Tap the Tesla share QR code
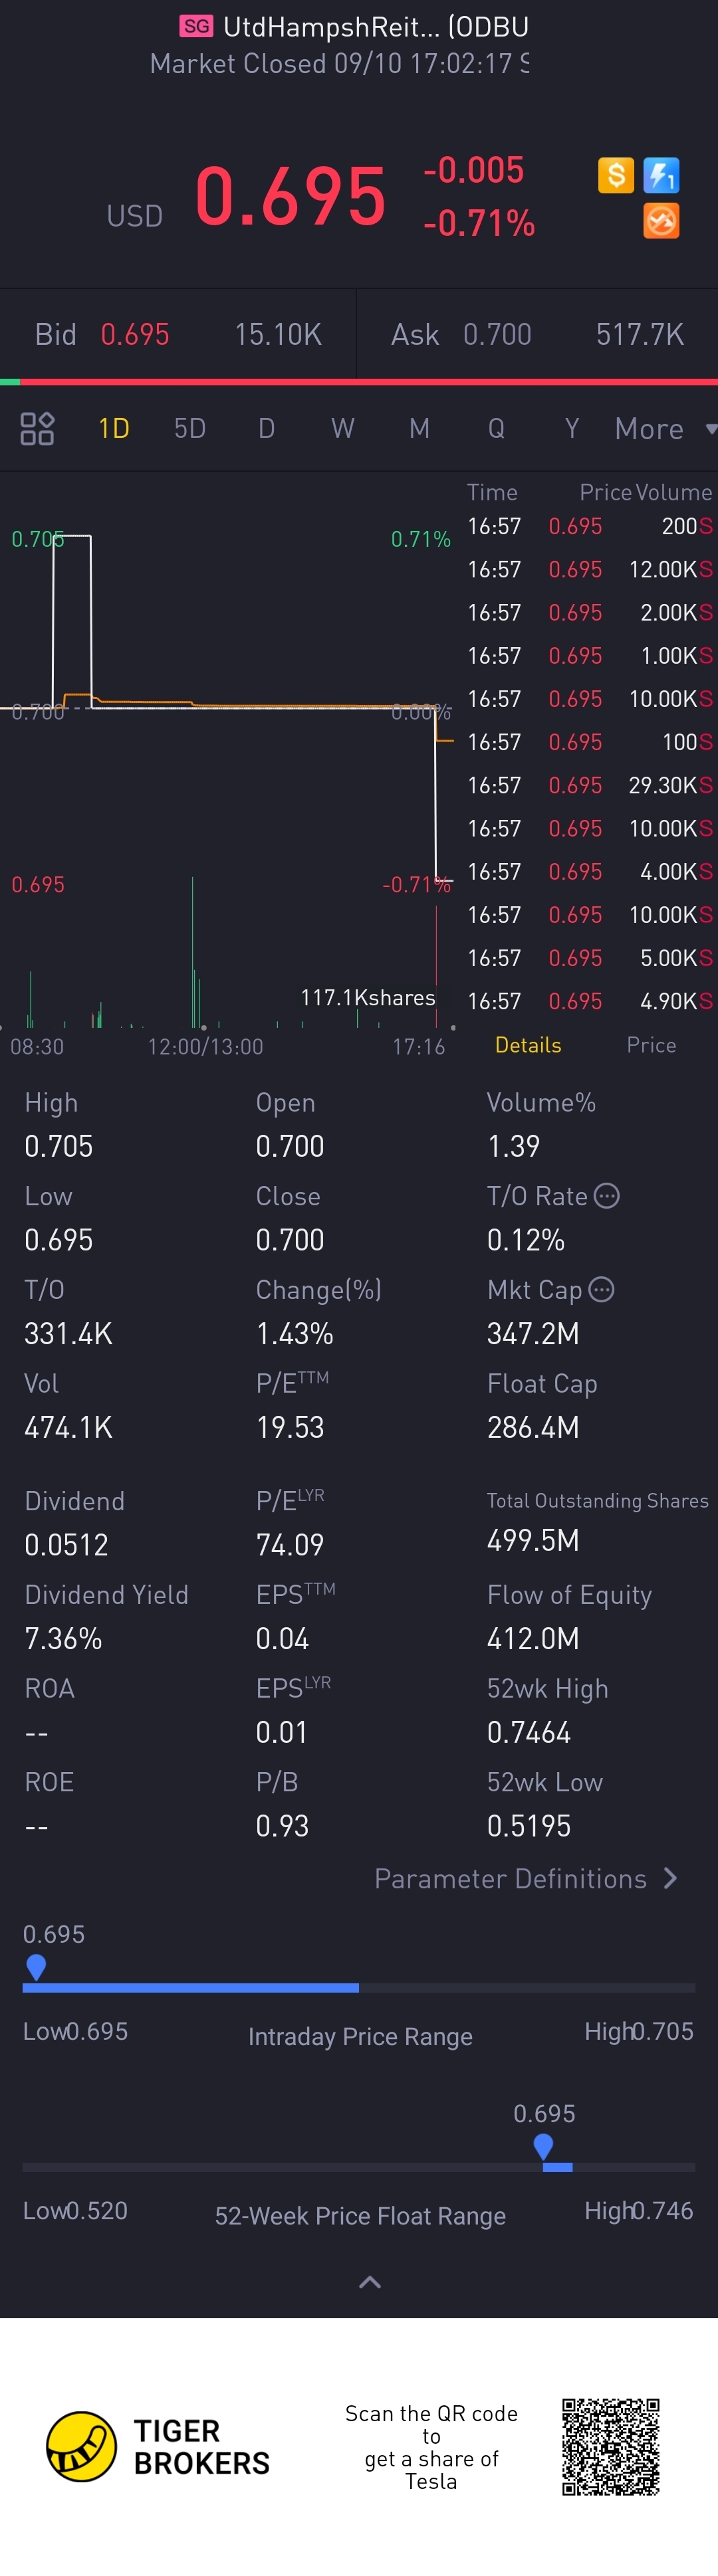 [x=610, y=2446]
